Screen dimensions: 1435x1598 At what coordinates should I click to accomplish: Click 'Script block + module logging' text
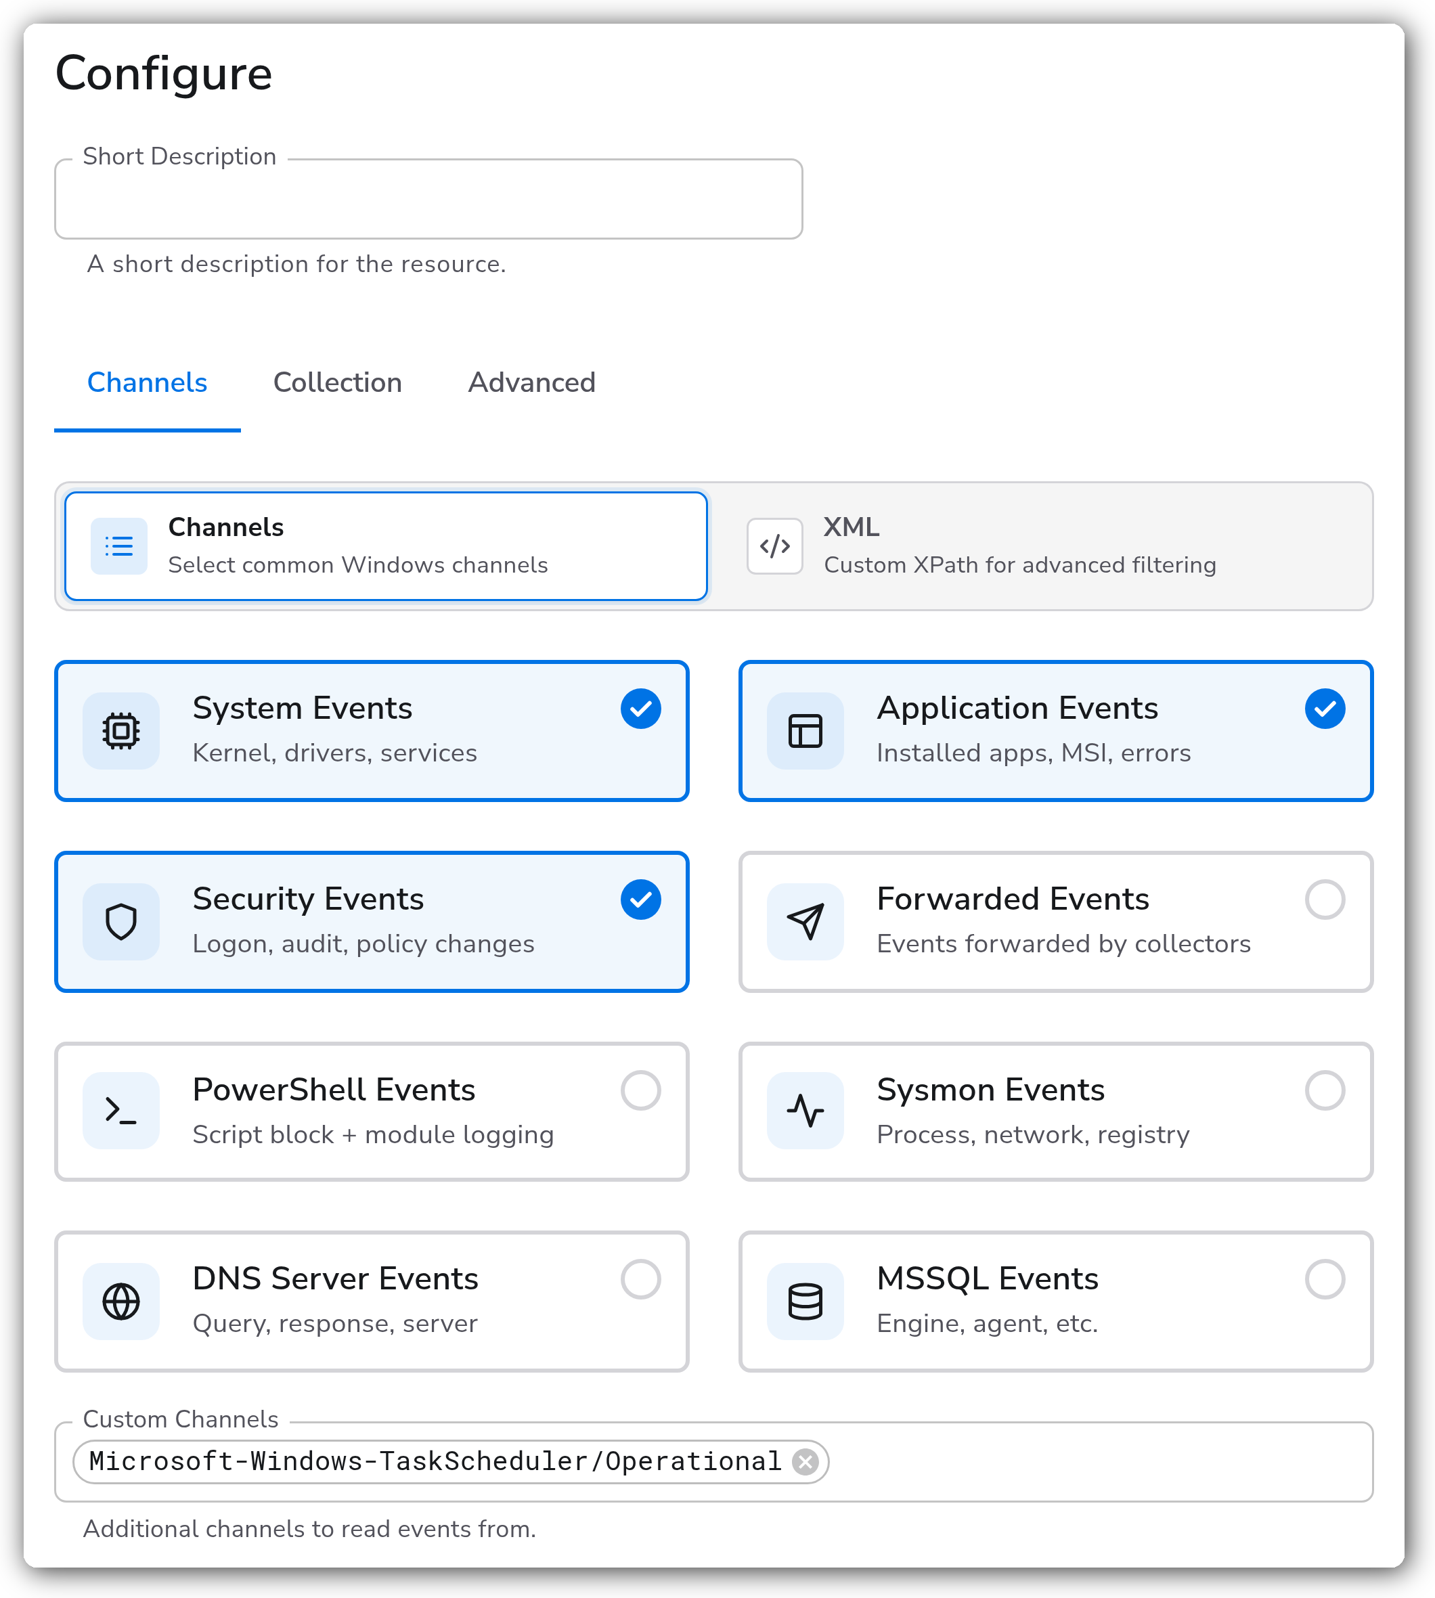[373, 1134]
